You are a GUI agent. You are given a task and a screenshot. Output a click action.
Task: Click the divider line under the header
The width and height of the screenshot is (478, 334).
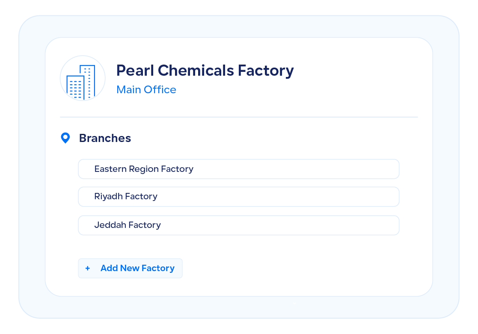click(x=238, y=117)
